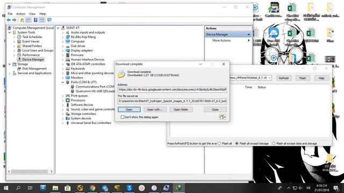Select Performance in the console tree
The image size is (344, 193).
[31, 55]
